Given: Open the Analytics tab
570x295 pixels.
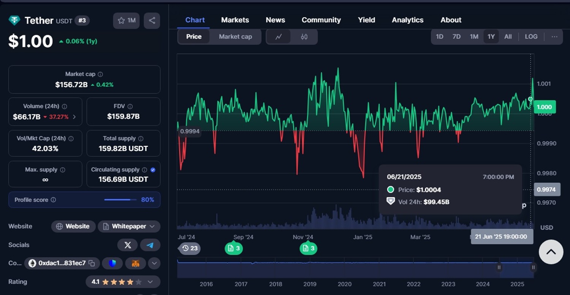Looking at the screenshot, I should point(408,20).
